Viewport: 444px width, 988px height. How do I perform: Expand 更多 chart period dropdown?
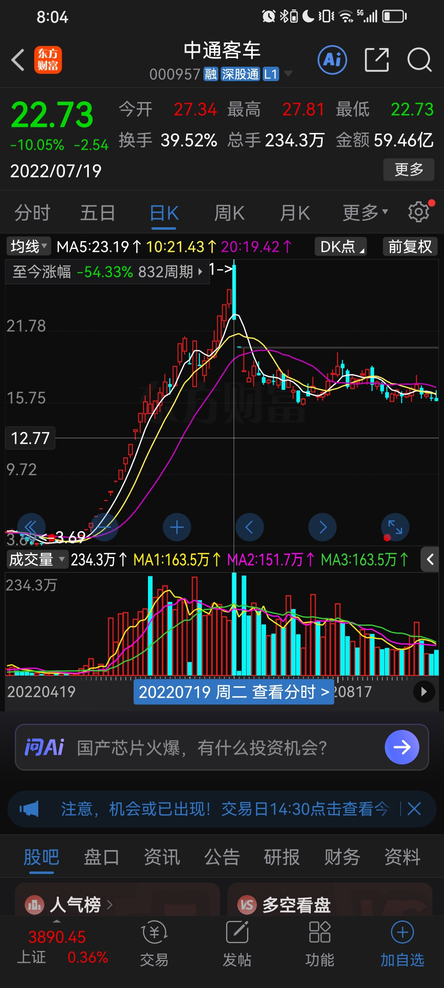click(x=365, y=213)
